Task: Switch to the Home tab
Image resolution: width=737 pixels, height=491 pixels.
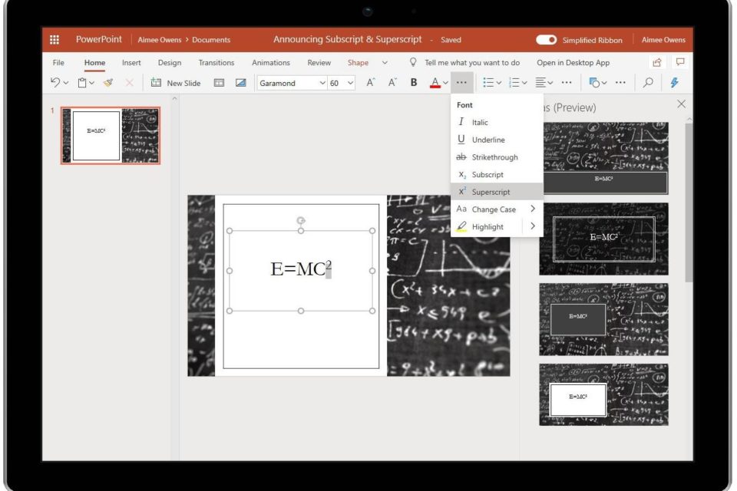Action: 94,62
